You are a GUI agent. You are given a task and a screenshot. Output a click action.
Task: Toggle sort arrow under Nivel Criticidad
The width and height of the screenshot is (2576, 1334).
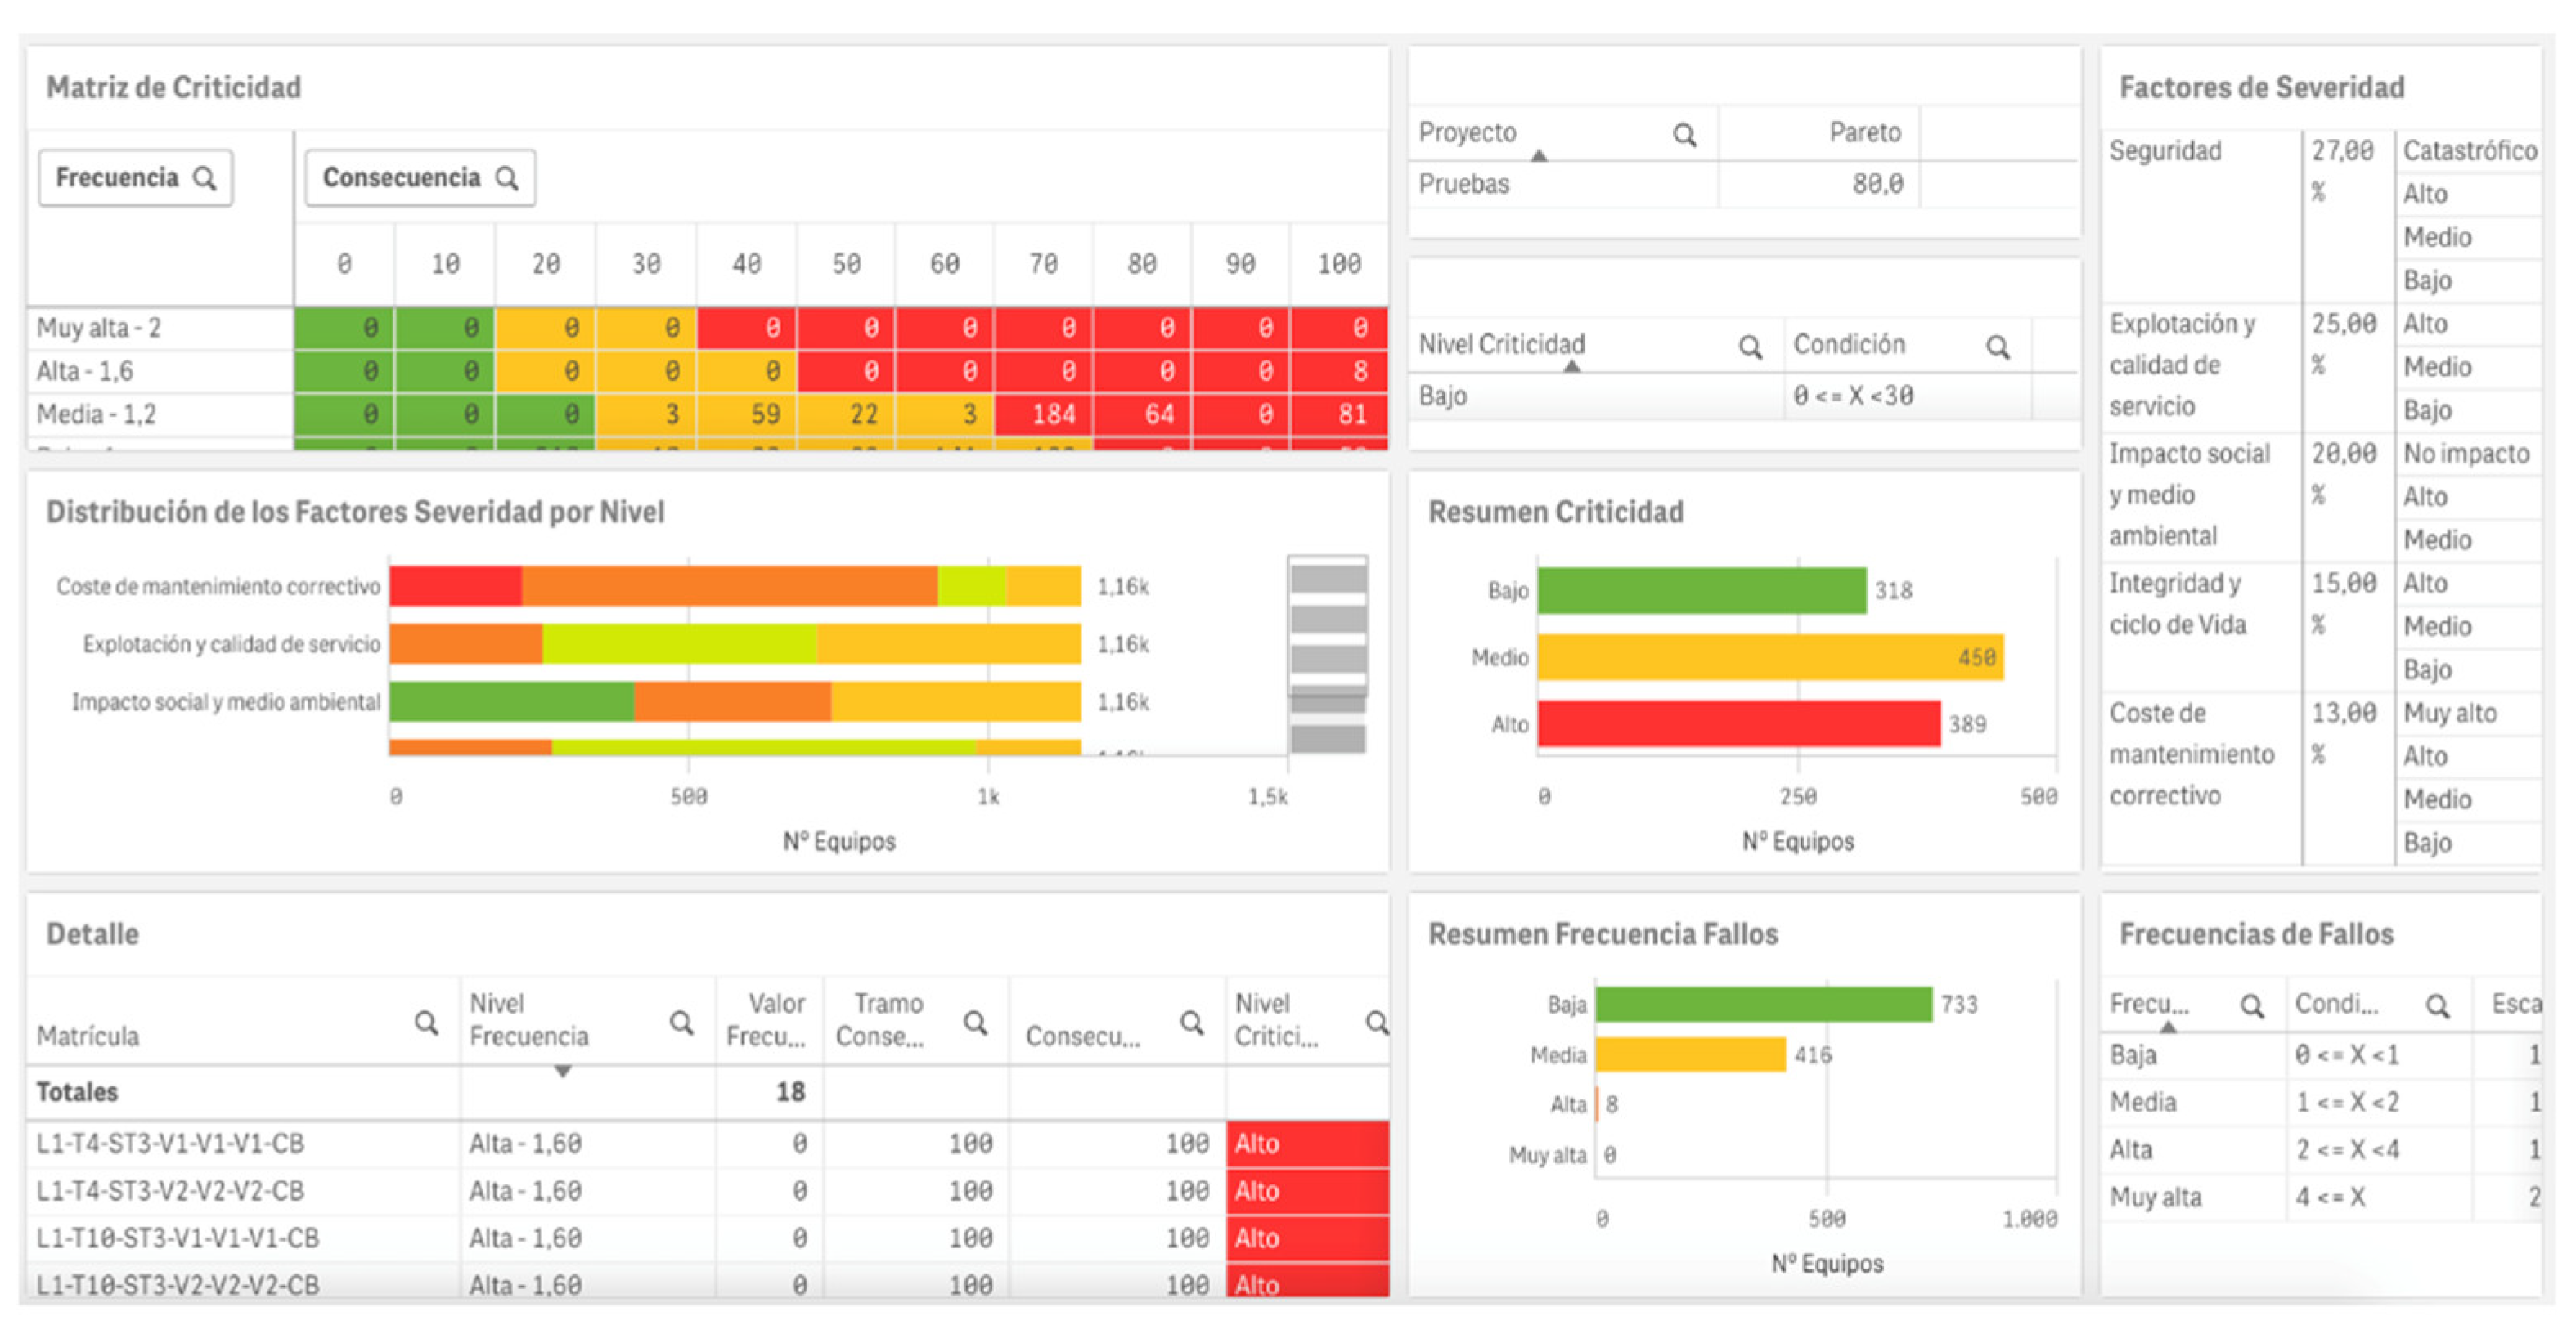click(1572, 367)
